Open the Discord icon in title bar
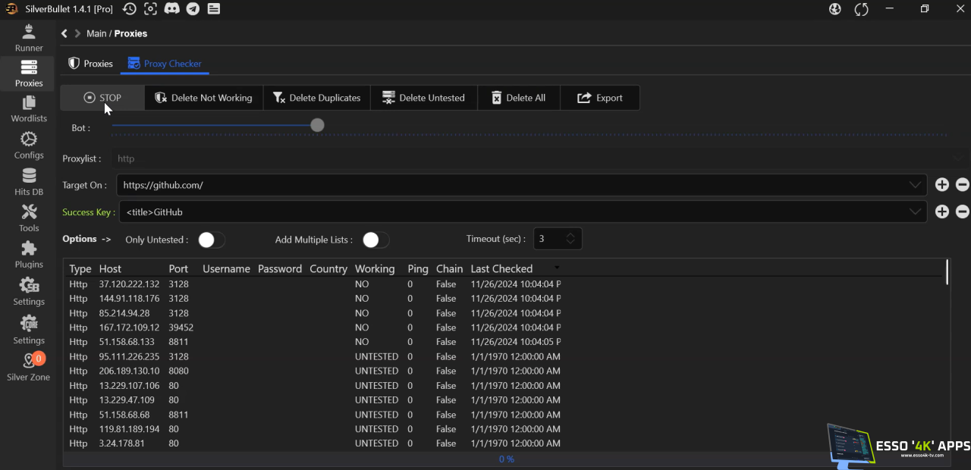Screen dimensions: 971x470 [x=172, y=9]
